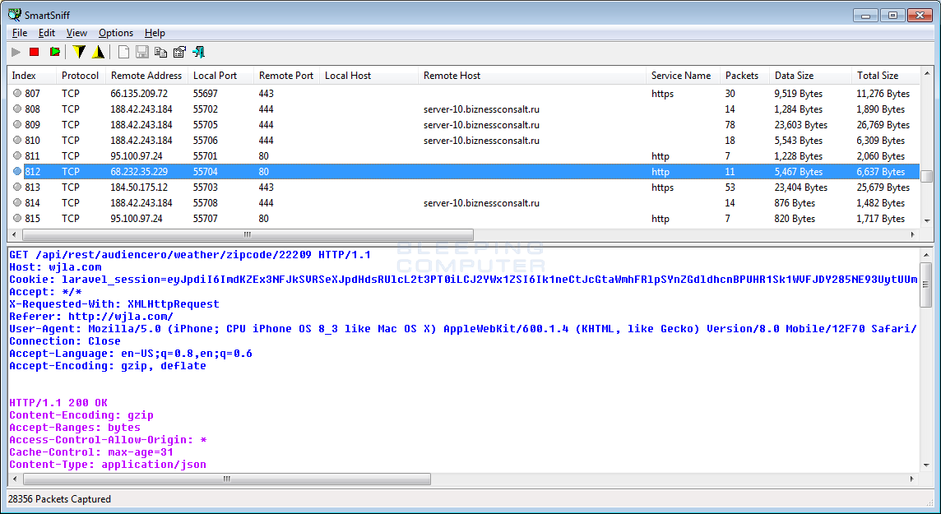Stop capture using the red square icon
The height and width of the screenshot is (514, 941).
tap(34, 51)
